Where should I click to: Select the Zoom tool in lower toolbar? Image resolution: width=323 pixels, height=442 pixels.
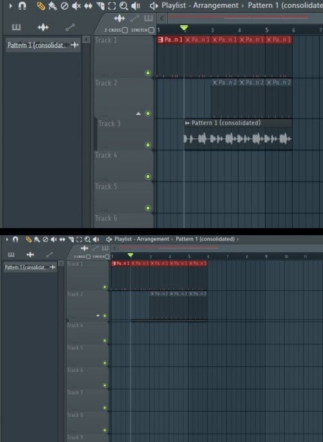coord(88,239)
